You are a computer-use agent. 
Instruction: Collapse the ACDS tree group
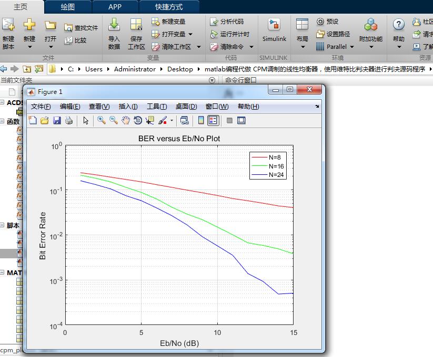tap(2, 102)
